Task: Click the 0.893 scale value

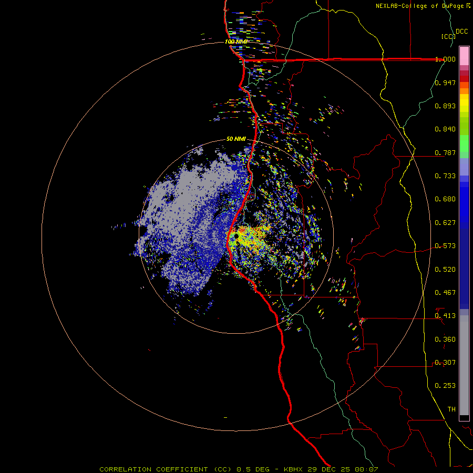Action: pos(445,106)
